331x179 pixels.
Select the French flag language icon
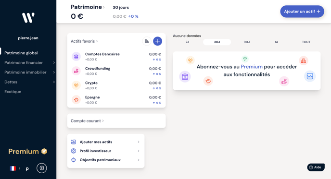click(13, 168)
